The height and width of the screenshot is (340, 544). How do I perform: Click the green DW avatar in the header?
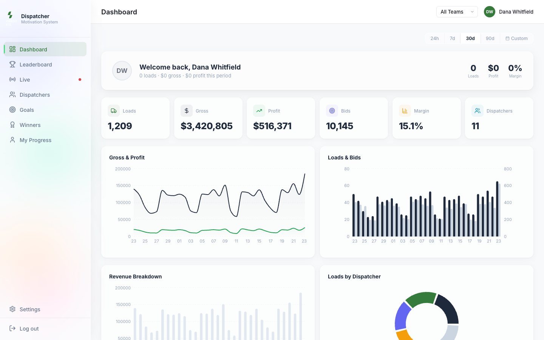[x=490, y=12]
